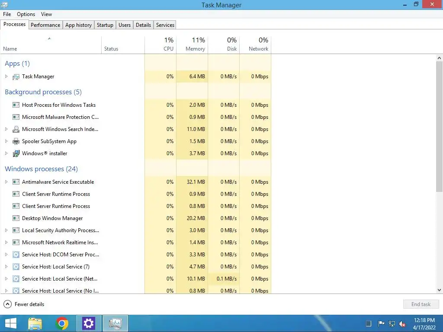443x332 pixels.
Task: Switch to the Performance tab
Action: [x=45, y=25]
